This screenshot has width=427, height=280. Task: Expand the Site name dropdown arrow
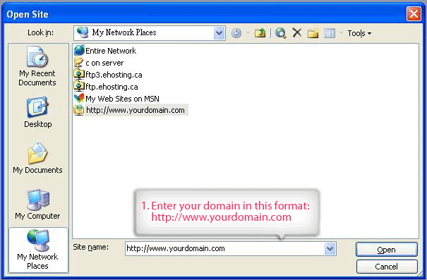tap(330, 248)
